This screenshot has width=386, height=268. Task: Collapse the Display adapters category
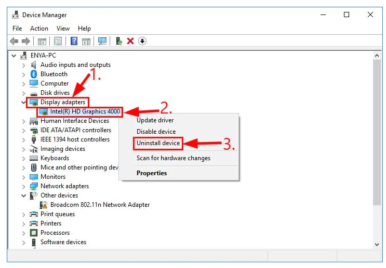[x=23, y=102]
